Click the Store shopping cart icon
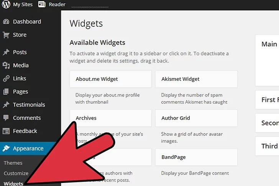This screenshot has height=186, width=279. pos(6,35)
